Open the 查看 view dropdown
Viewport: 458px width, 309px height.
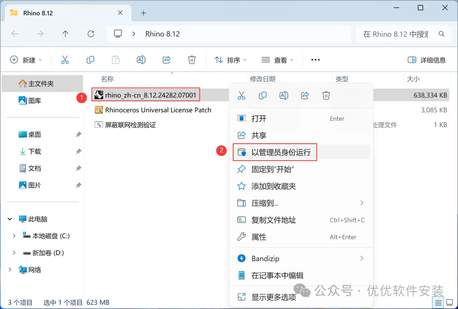[277, 60]
